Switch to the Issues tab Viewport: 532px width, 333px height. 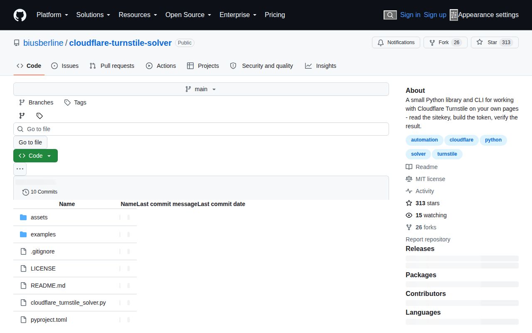pyautogui.click(x=65, y=66)
